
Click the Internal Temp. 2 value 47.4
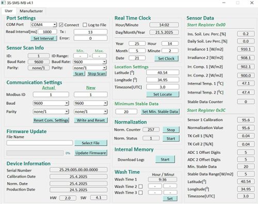click(x=246, y=92)
